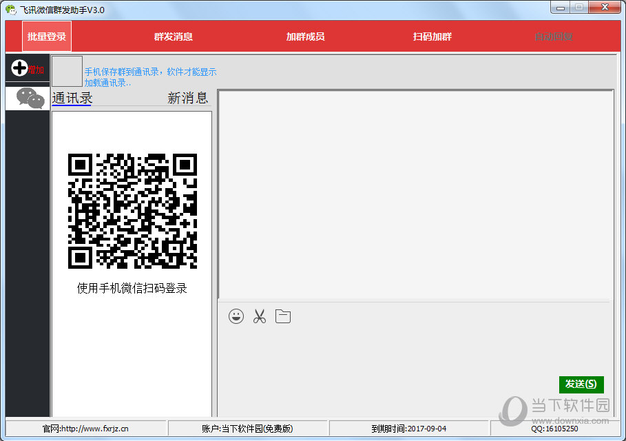Open the folder icon to send file
626x441 pixels.
point(282,316)
